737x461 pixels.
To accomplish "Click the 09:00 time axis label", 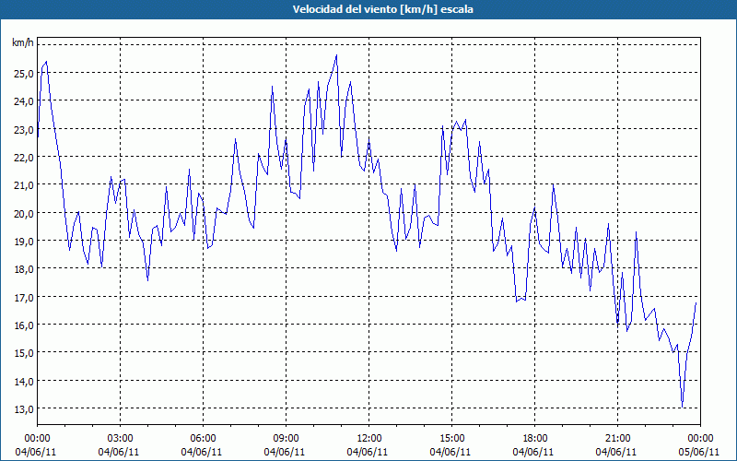I will point(286,439).
